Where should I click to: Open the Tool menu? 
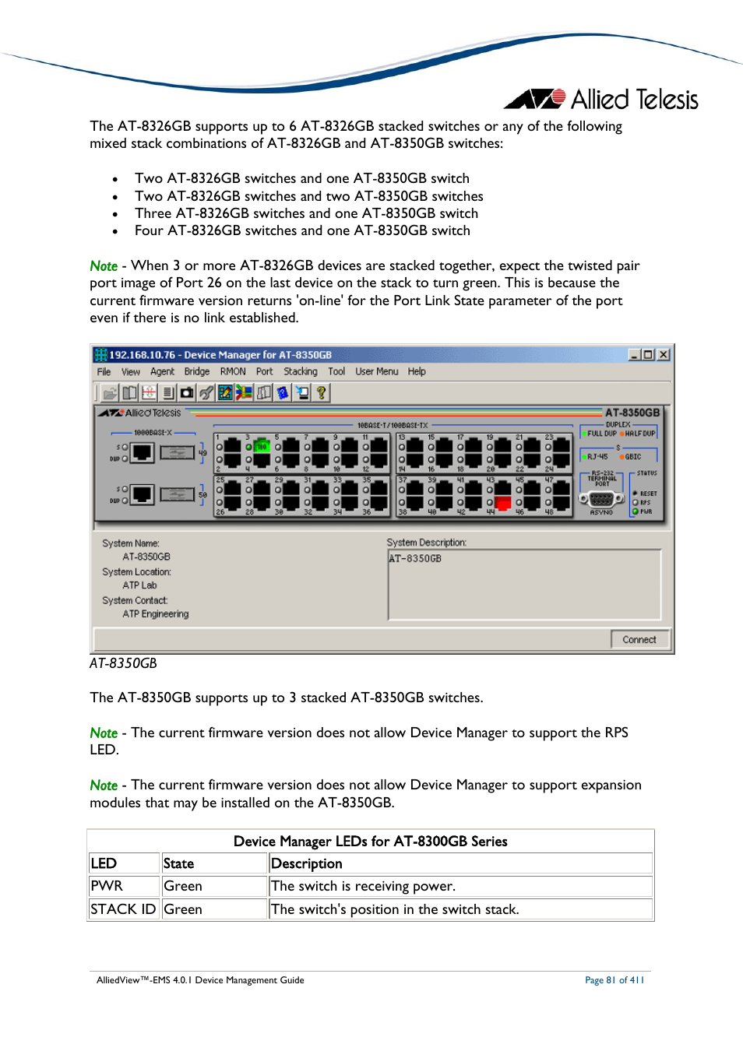(x=336, y=372)
